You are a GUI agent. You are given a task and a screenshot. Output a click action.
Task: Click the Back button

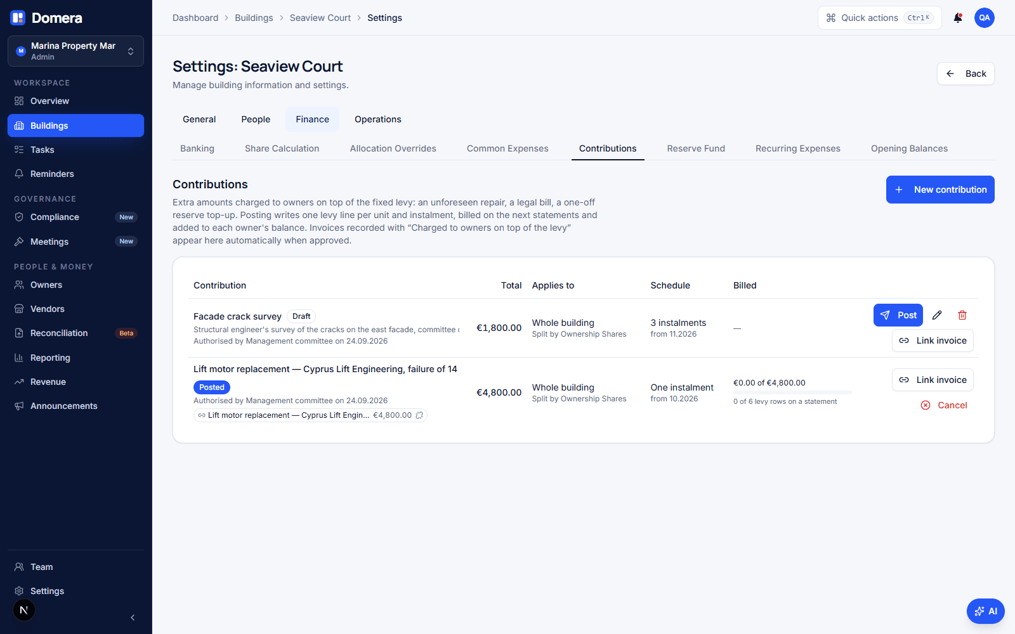click(966, 74)
